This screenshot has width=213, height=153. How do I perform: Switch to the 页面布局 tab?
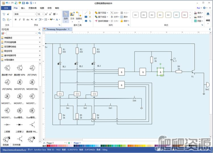coord(32,7)
